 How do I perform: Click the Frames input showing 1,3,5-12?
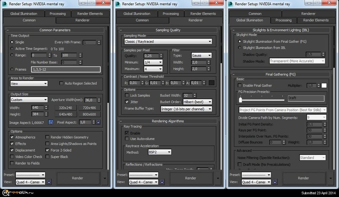tap(66, 69)
